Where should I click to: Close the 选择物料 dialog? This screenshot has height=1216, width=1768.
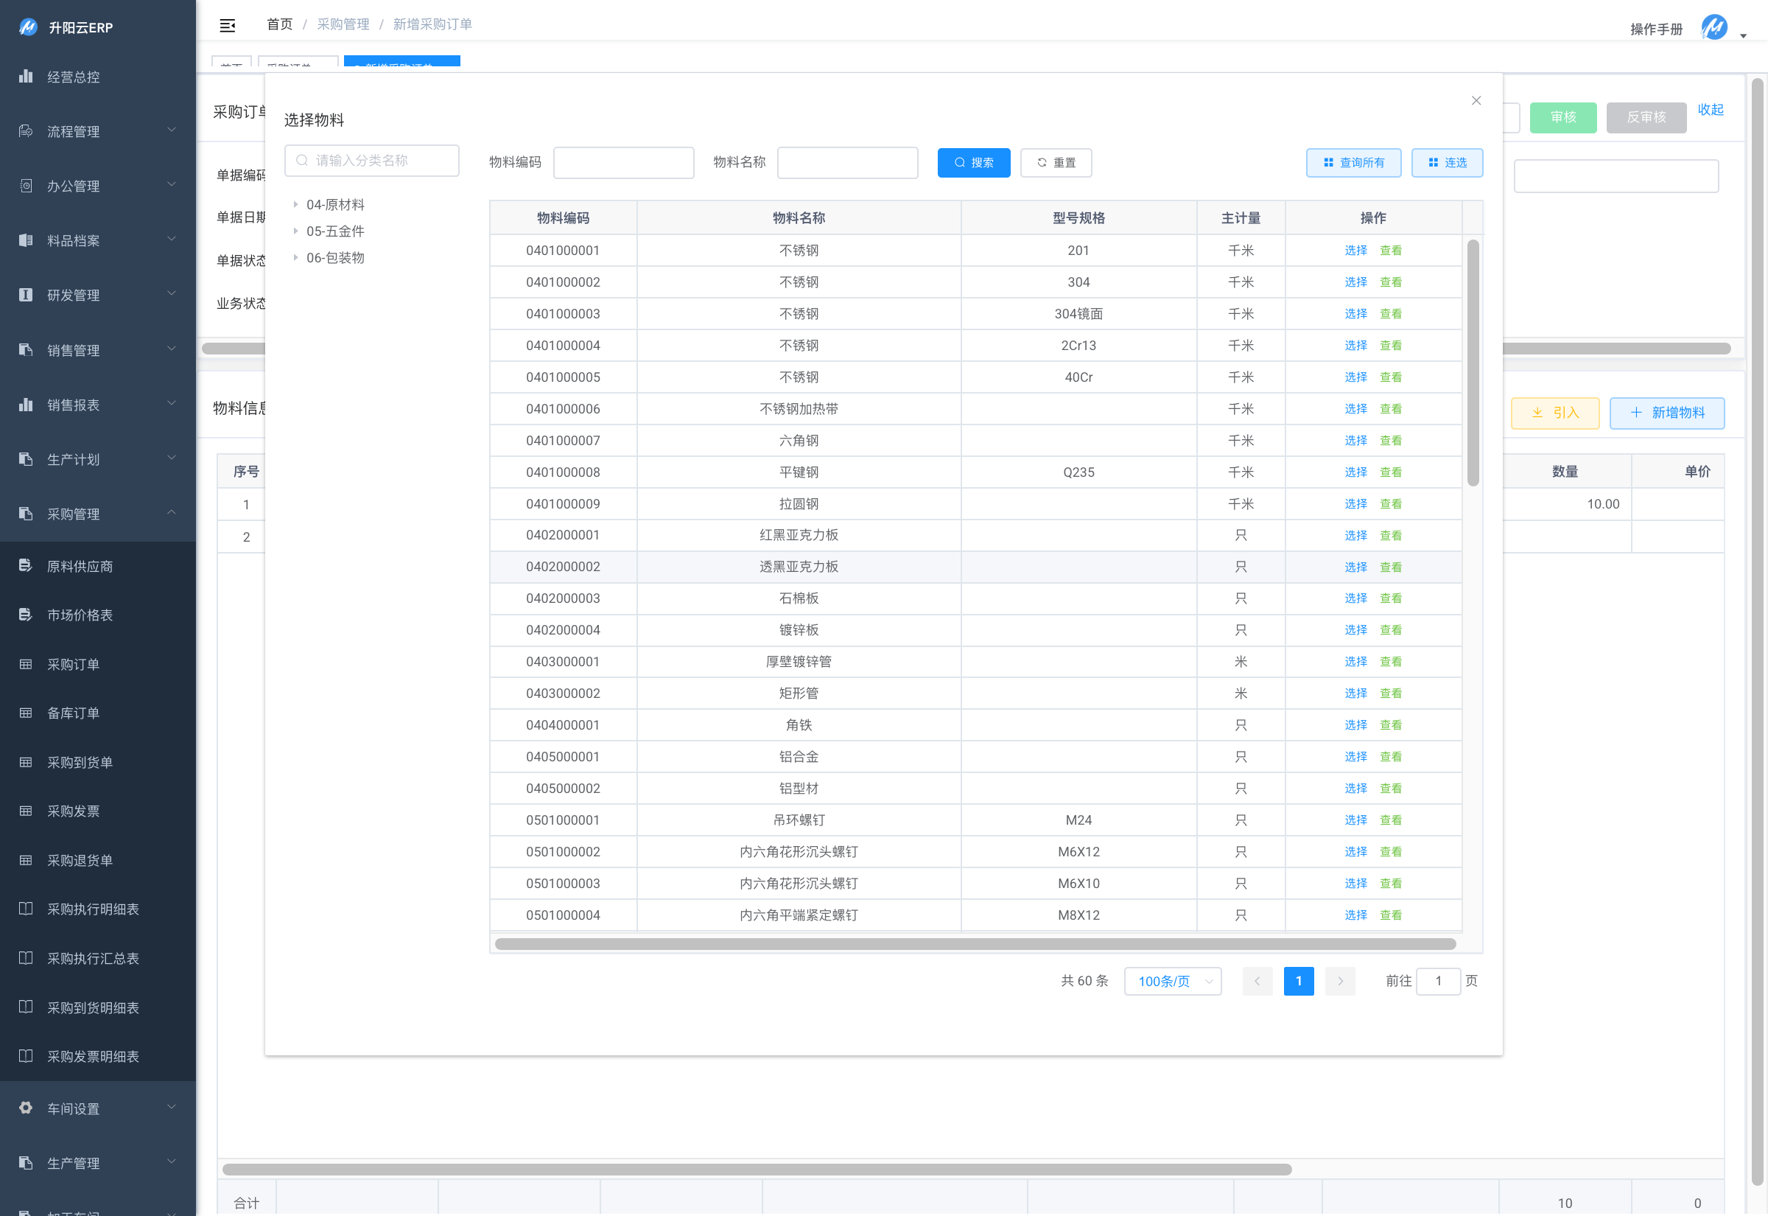[x=1476, y=100]
